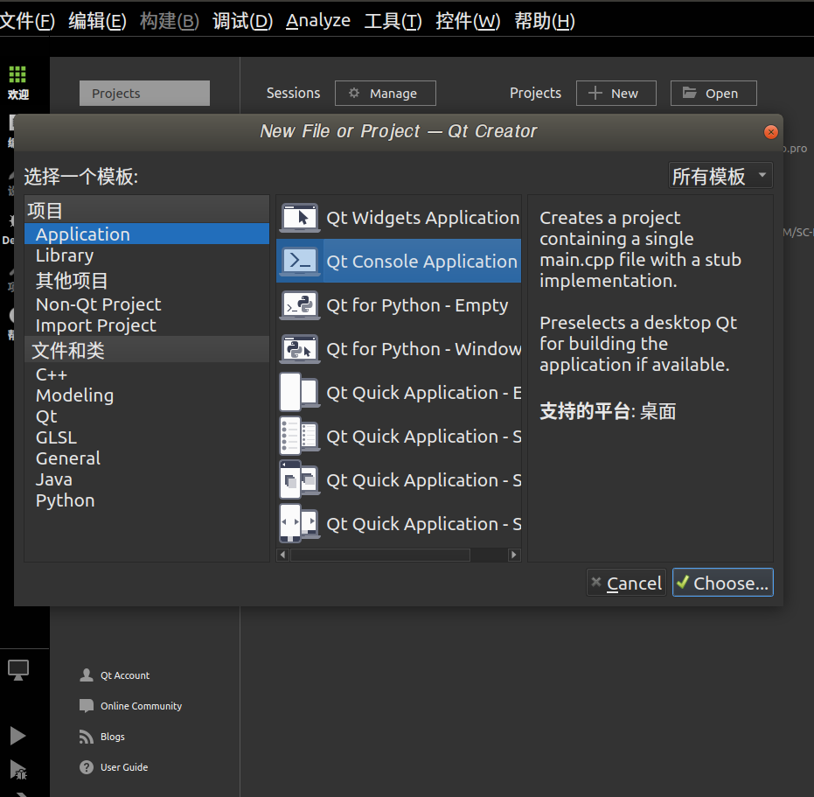Choose the Qt for Python - Empty template icon
Image resolution: width=814 pixels, height=797 pixels.
point(298,305)
